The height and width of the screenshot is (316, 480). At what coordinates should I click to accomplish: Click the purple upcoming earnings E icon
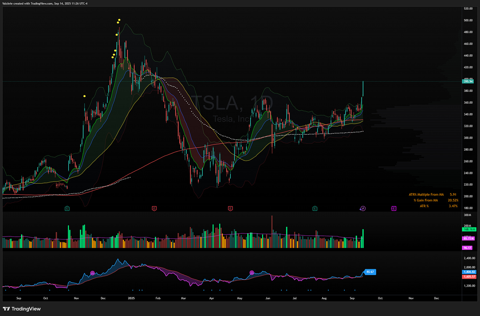(394, 208)
